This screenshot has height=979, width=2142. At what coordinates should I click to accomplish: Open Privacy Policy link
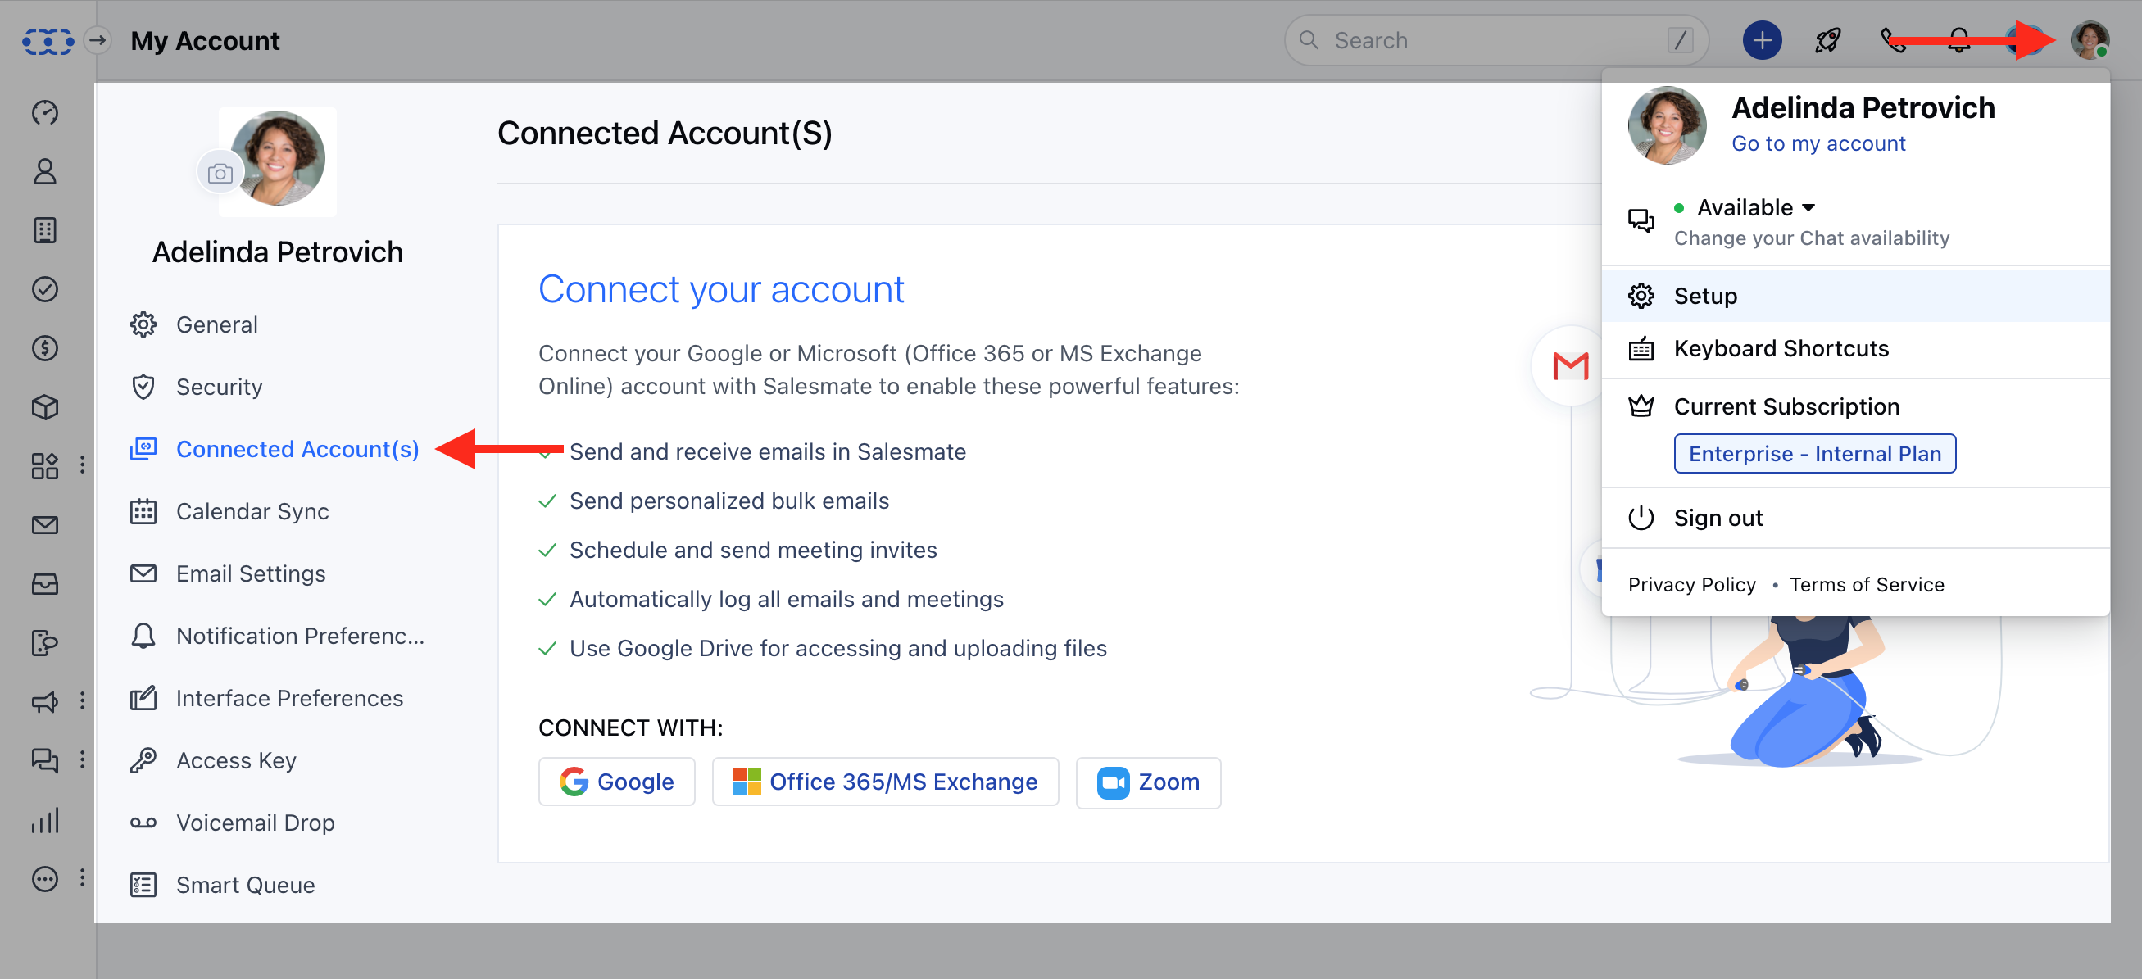tap(1691, 585)
